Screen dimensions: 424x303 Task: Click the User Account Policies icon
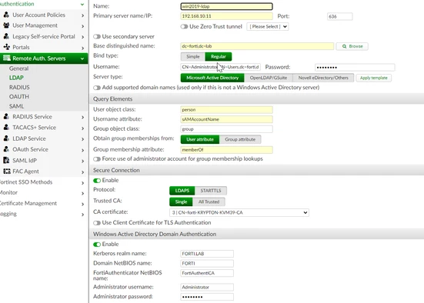(6, 15)
